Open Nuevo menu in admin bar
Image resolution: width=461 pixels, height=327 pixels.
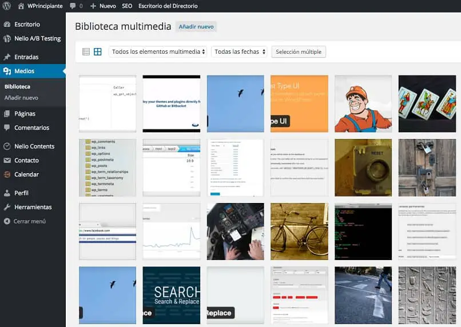tap(108, 6)
